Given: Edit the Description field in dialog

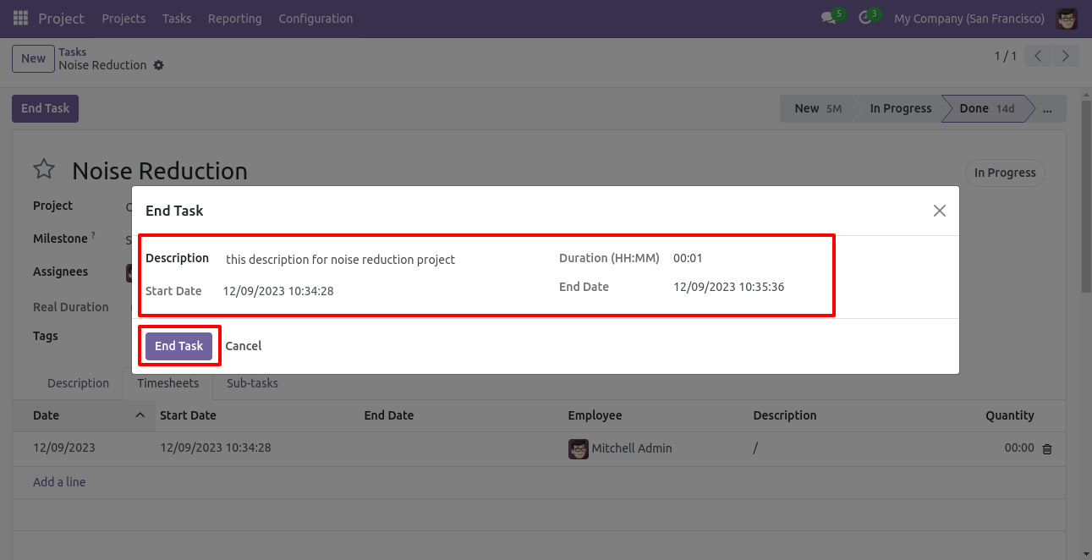Looking at the screenshot, I should [x=340, y=260].
